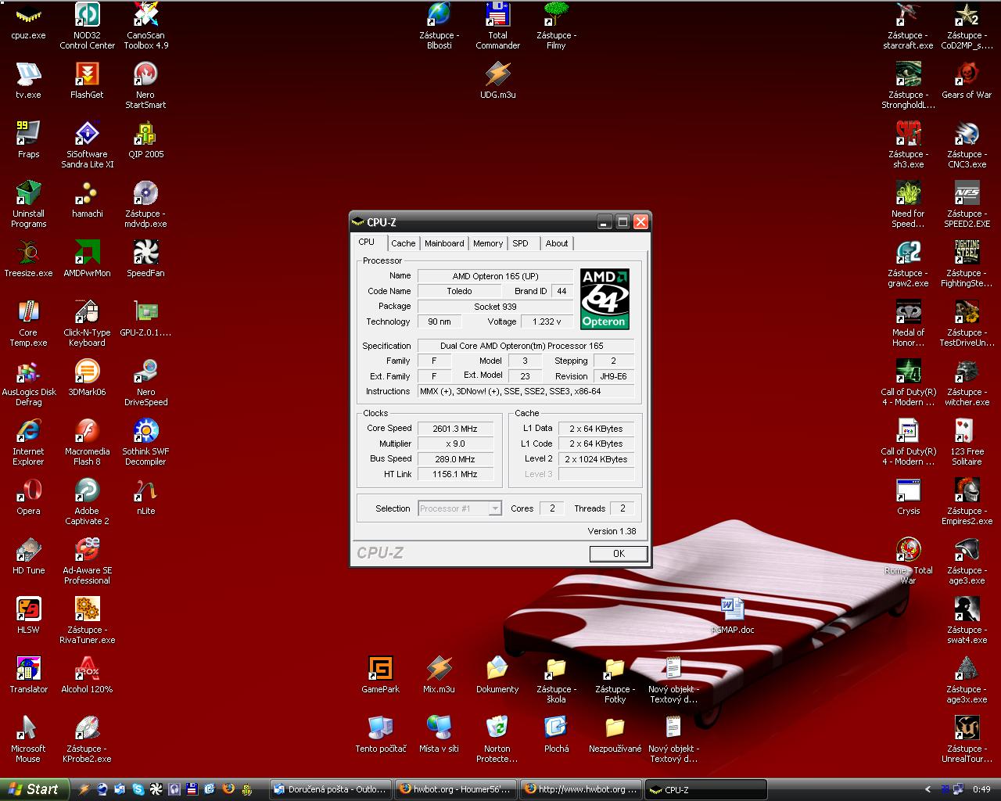Open the Rome - Total War icon
Viewport: 1001px width, 801px height.
tap(908, 561)
